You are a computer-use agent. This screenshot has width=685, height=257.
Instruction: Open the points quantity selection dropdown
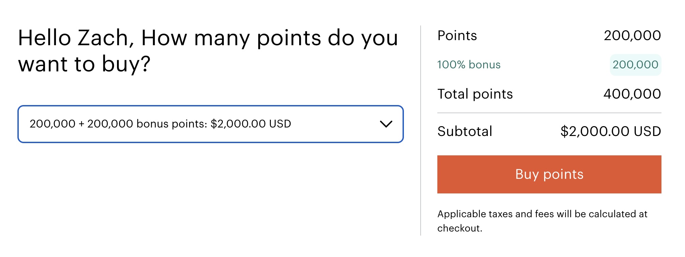pyautogui.click(x=210, y=124)
